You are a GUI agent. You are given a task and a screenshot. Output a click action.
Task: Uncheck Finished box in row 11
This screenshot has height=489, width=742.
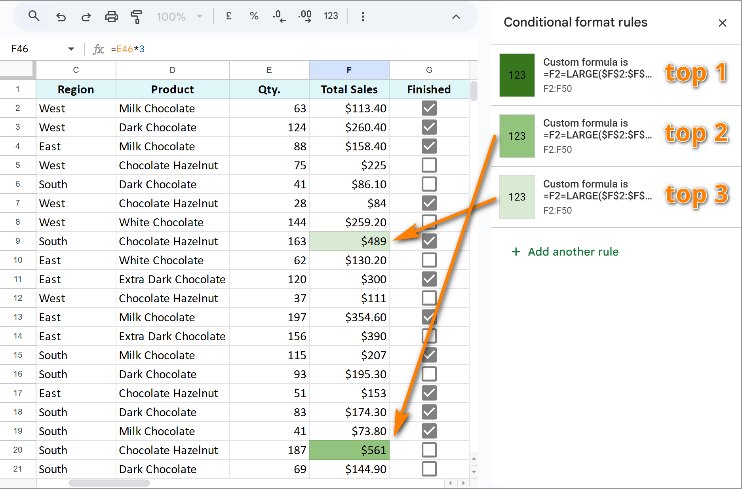click(429, 279)
